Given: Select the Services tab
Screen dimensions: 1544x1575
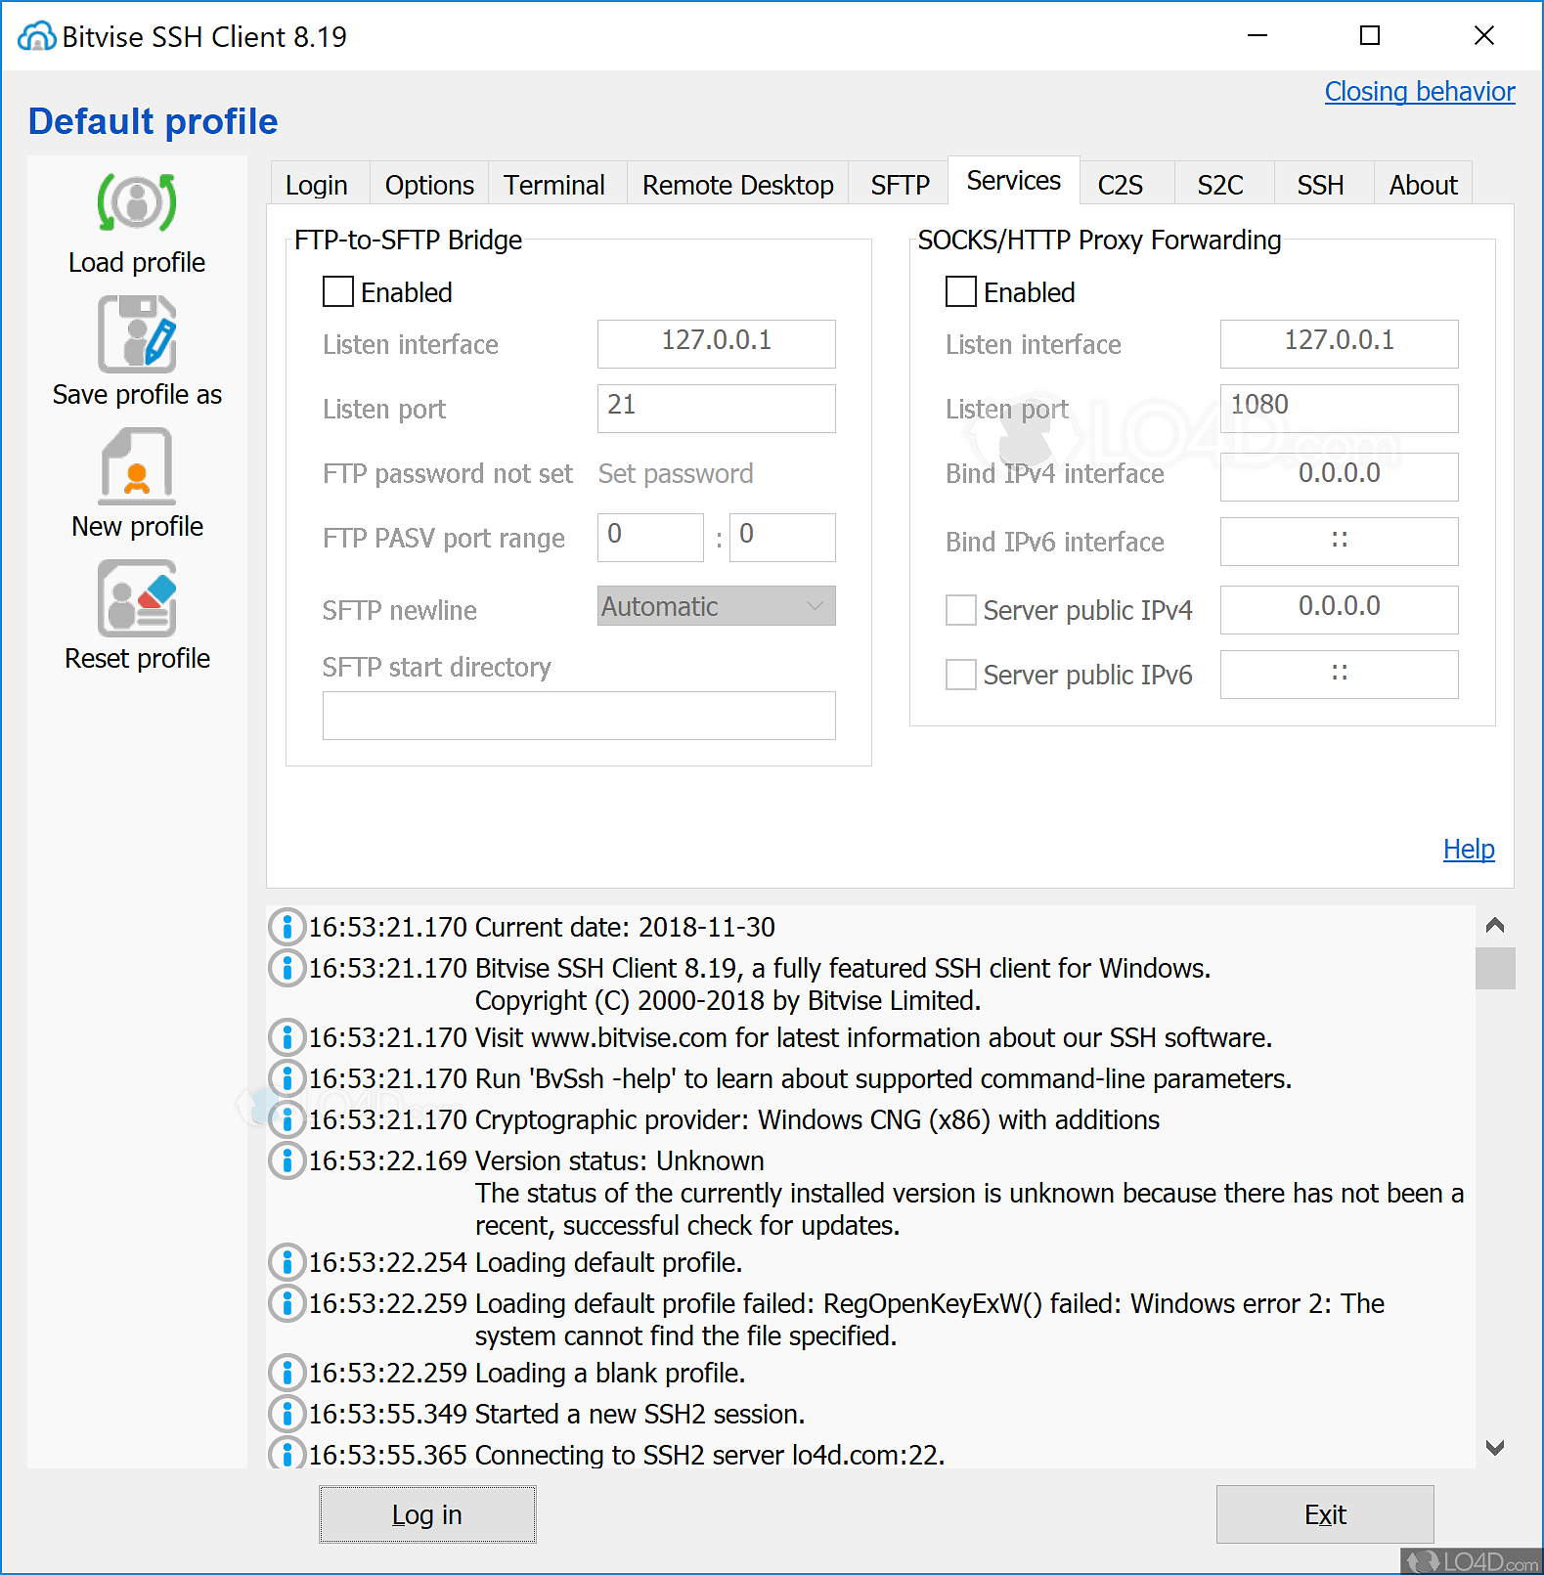Looking at the screenshot, I should pyautogui.click(x=1014, y=181).
